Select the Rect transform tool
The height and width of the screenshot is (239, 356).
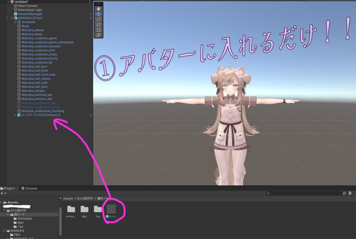click(98, 30)
